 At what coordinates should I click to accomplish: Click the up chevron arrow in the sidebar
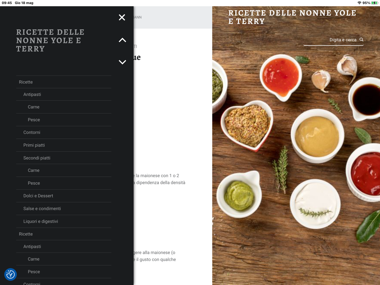coord(122,40)
